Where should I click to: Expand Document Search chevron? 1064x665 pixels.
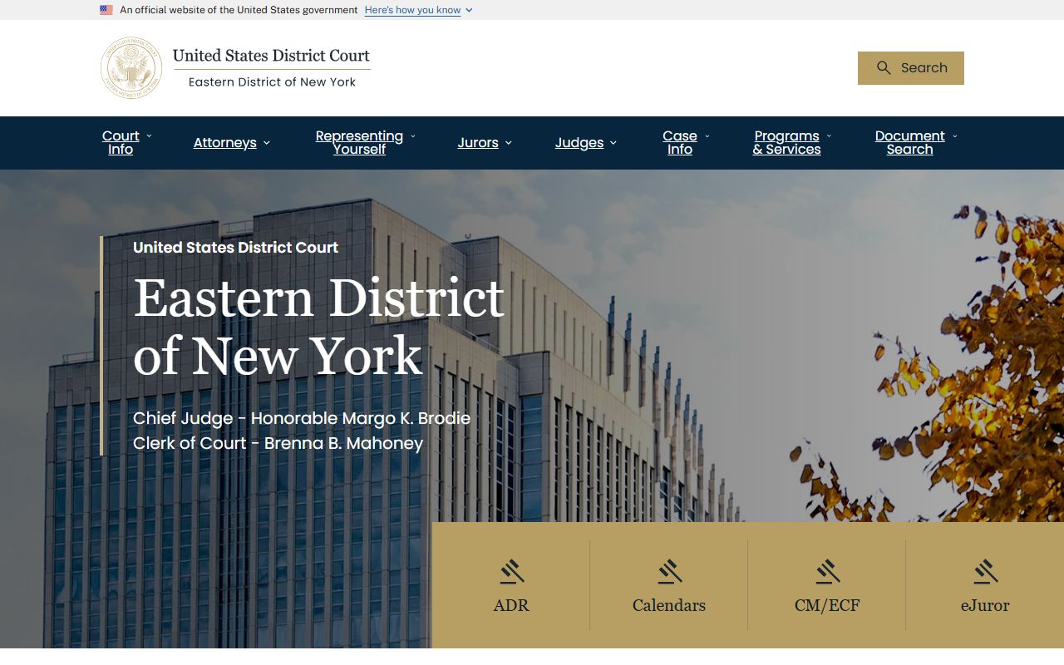[x=955, y=136]
